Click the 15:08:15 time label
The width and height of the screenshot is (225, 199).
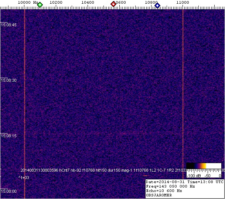pyautogui.click(x=9, y=136)
